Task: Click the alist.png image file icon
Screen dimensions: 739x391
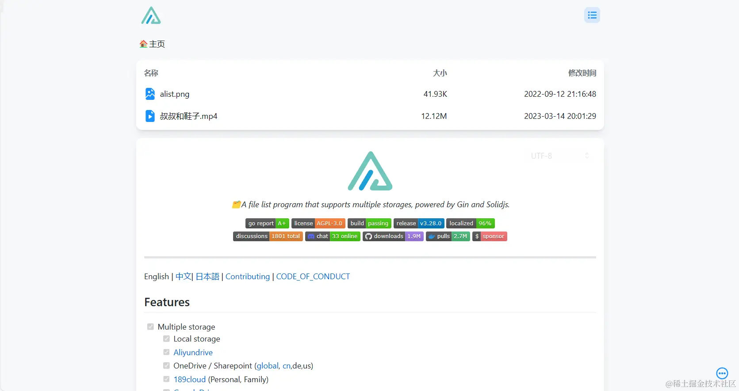Action: click(150, 94)
